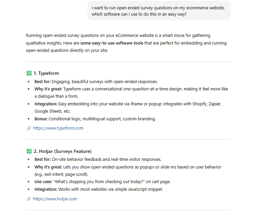
Task: Open the https://www.hotjar.com link
Action: pos(55,199)
